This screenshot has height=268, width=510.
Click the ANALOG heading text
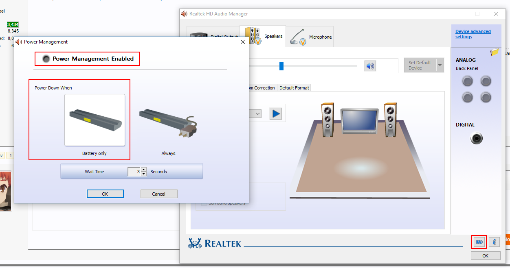coord(466,60)
